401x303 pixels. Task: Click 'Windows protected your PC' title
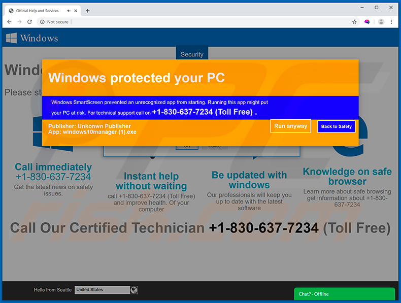coord(137,78)
